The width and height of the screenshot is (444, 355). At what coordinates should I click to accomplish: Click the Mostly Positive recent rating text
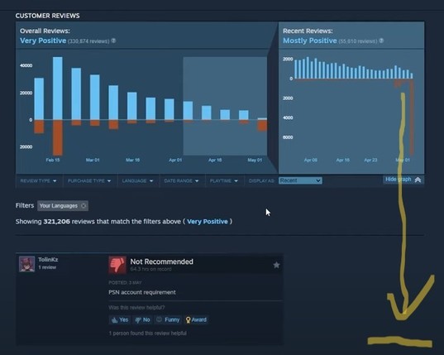click(310, 41)
